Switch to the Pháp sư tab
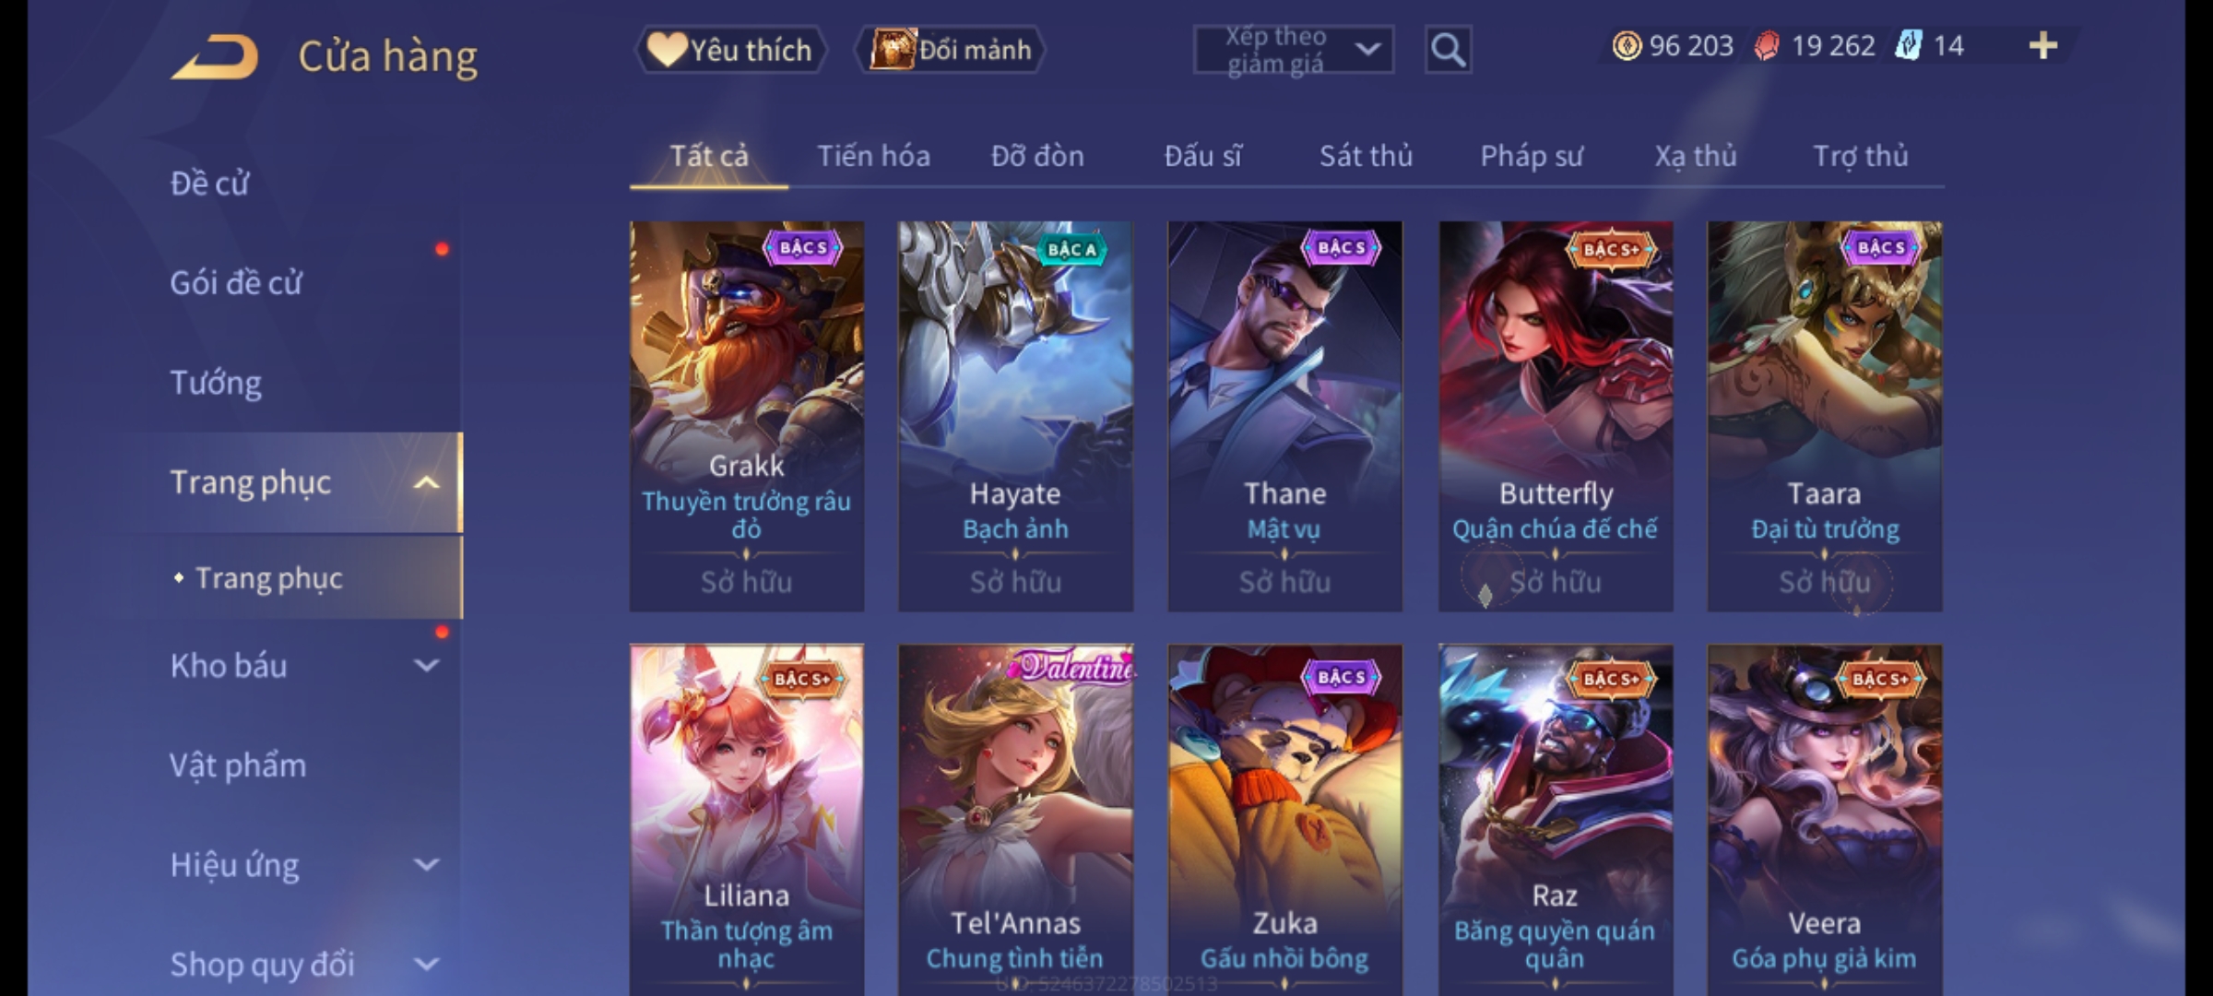Viewport: 2213px width, 996px height. tap(1532, 156)
